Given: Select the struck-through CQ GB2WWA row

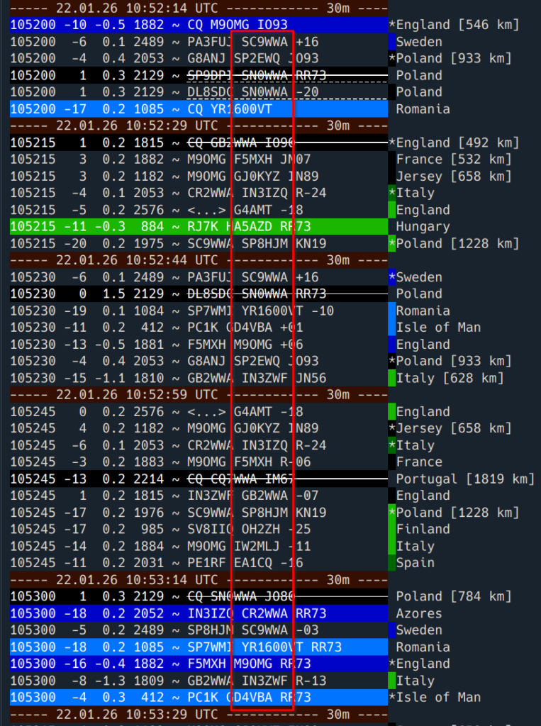Looking at the screenshot, I should click(199, 143).
